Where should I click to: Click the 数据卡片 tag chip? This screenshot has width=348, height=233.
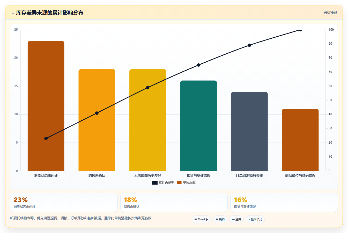pyautogui.click(x=255, y=219)
